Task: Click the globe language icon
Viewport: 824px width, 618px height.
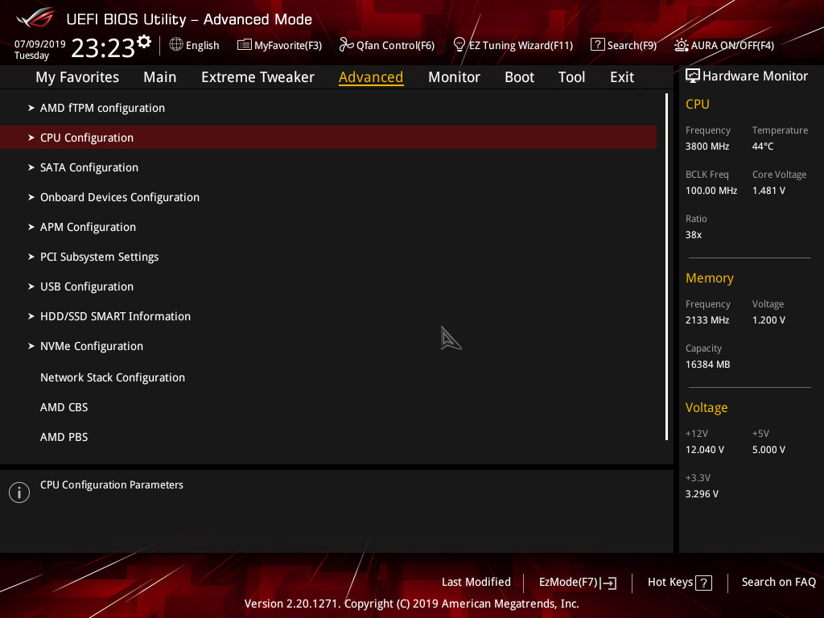Action: [x=176, y=45]
